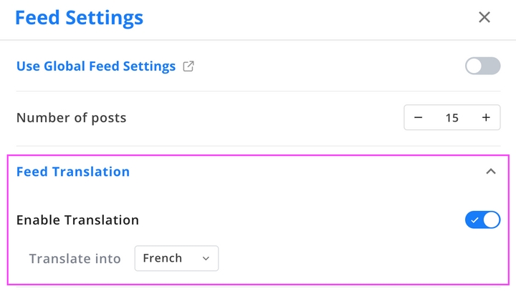Click the Number of posts label
The width and height of the screenshot is (516, 296).
tap(72, 118)
